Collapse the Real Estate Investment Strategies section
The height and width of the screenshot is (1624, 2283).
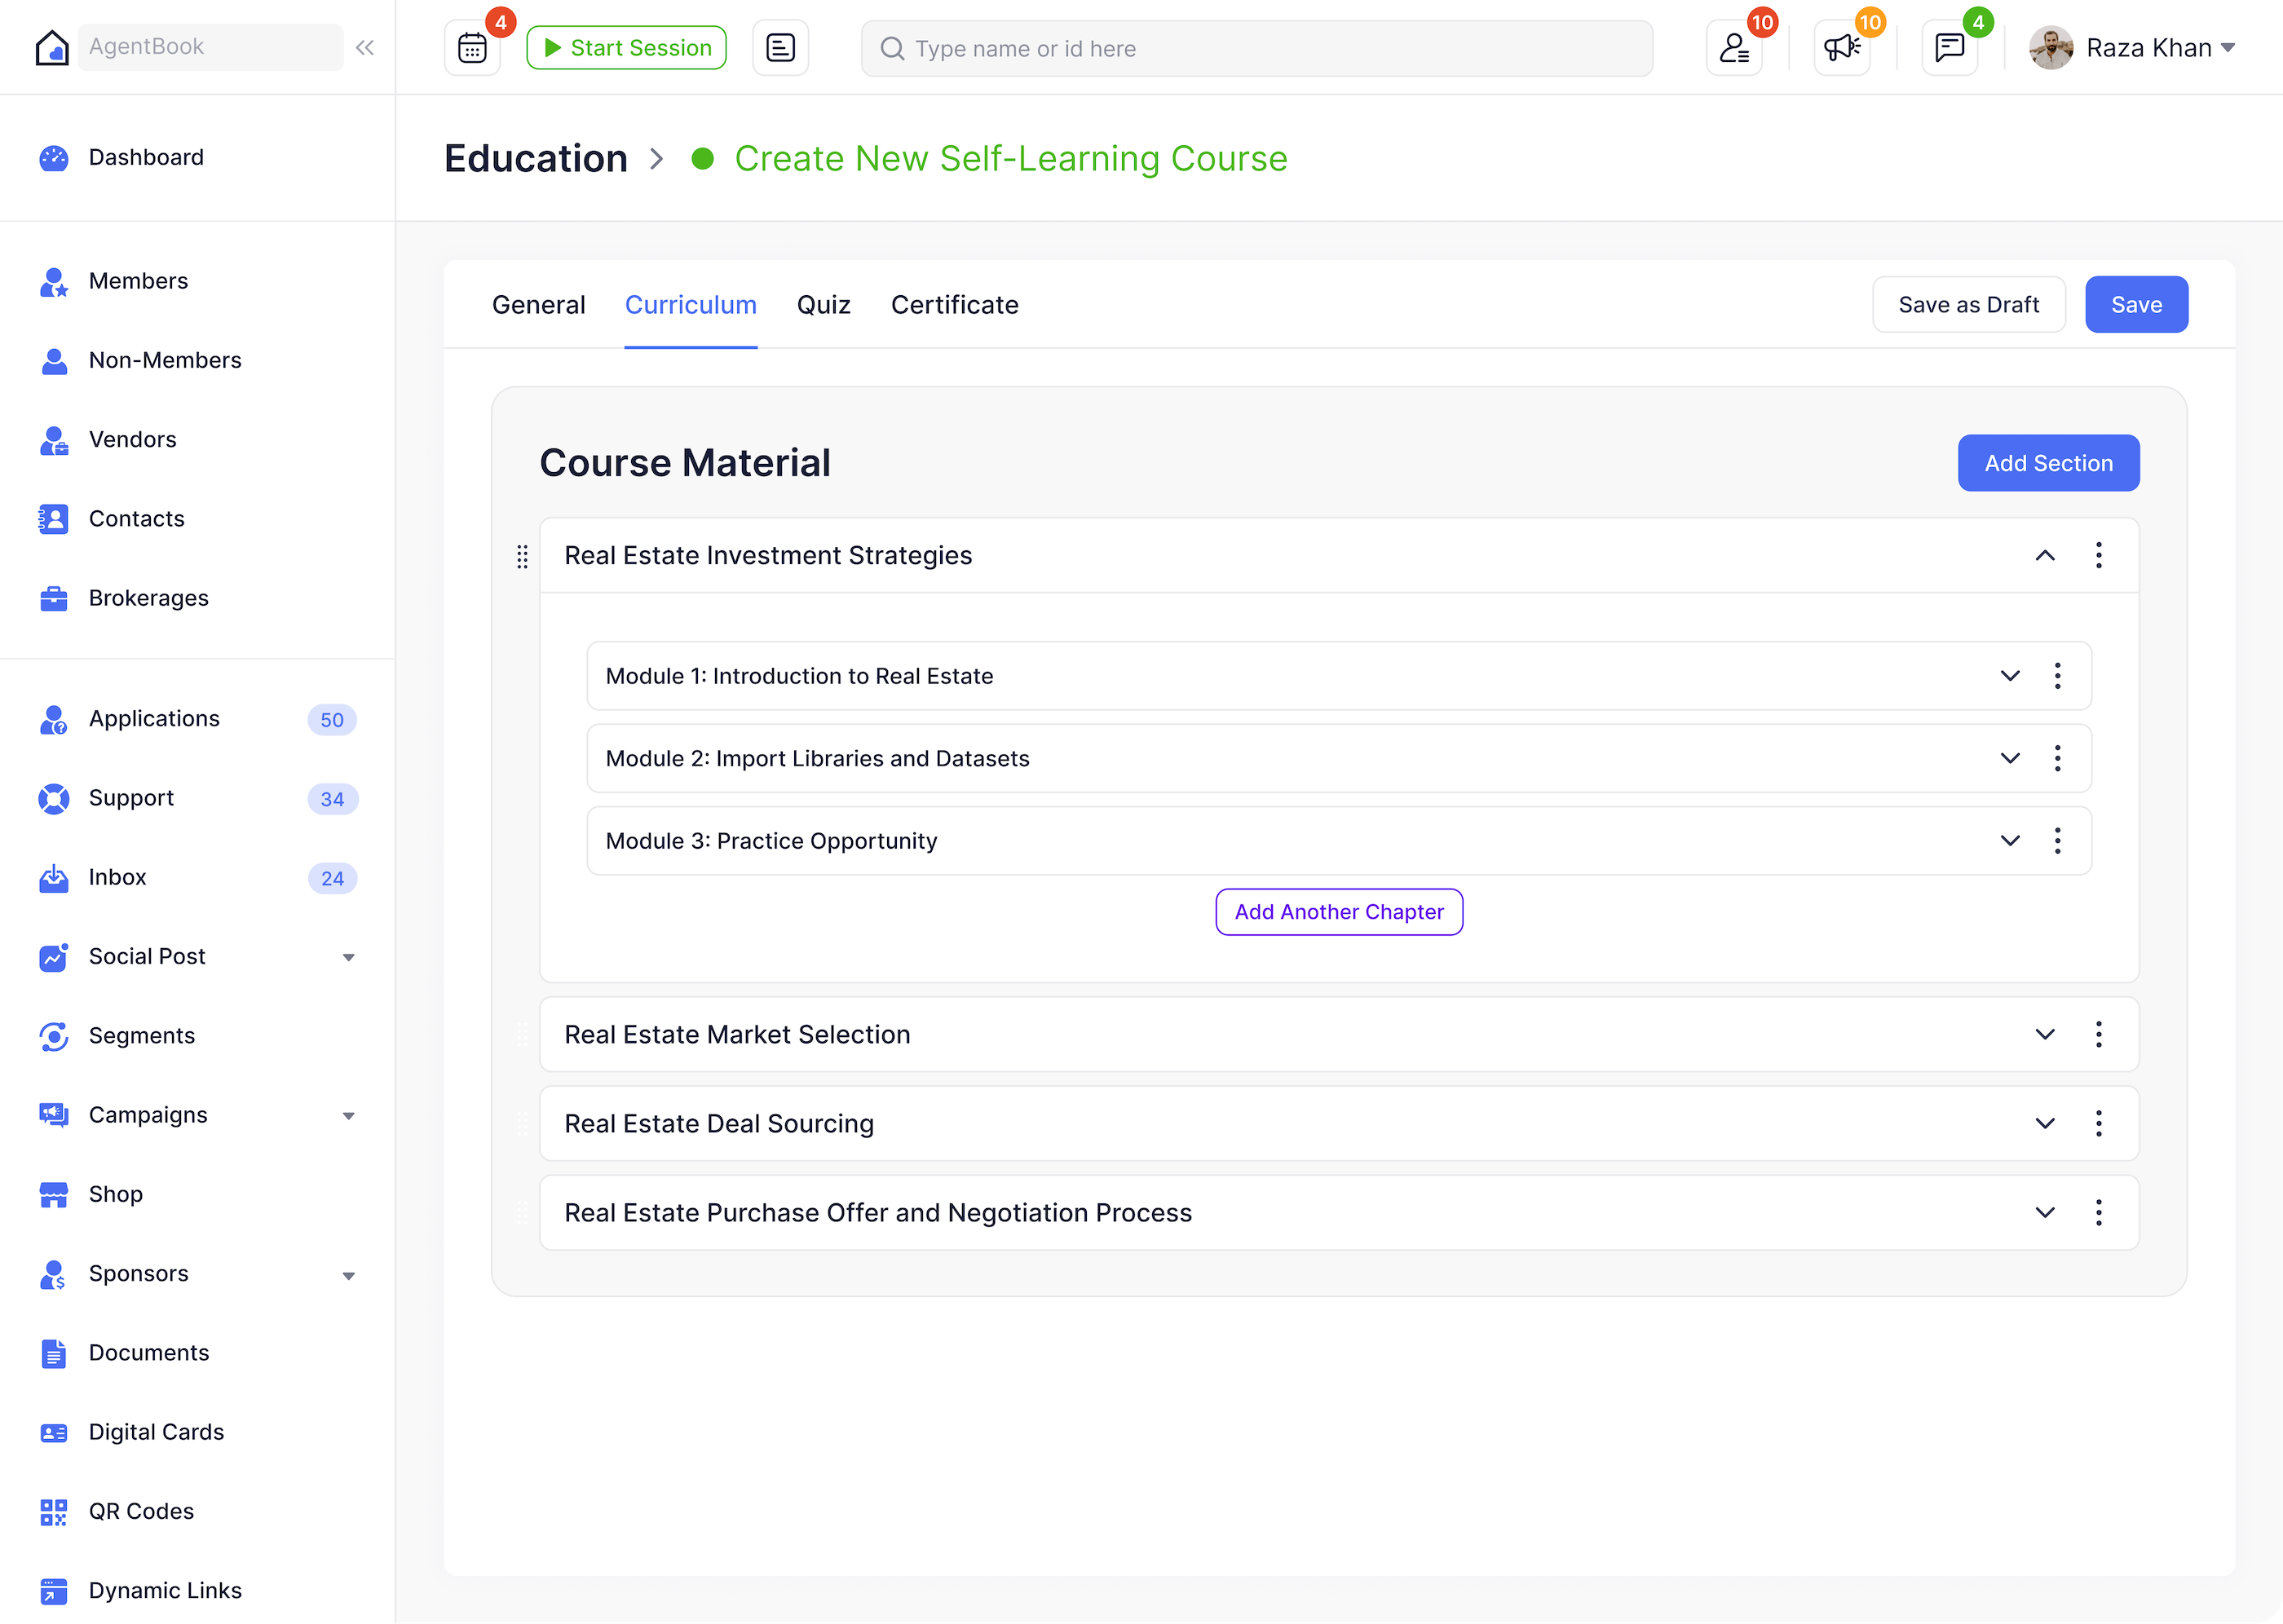[2044, 556]
